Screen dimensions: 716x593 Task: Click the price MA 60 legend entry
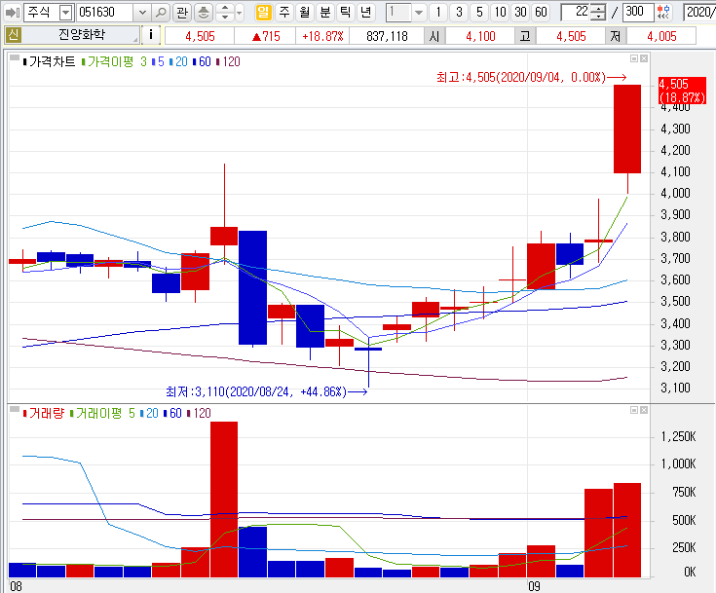click(202, 61)
